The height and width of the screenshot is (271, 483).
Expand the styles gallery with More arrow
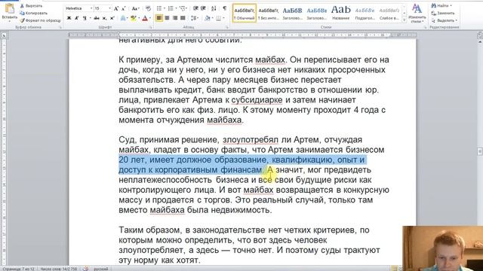tap(405, 20)
